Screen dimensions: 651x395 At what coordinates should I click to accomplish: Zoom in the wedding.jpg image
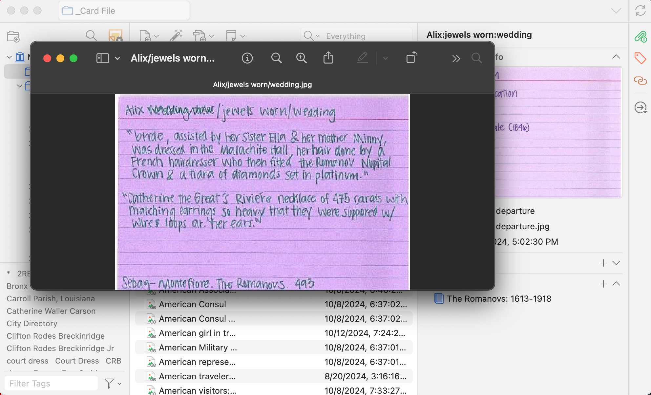click(301, 58)
